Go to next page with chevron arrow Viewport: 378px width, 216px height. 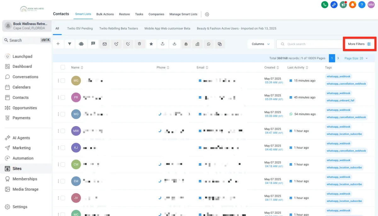[338, 58]
